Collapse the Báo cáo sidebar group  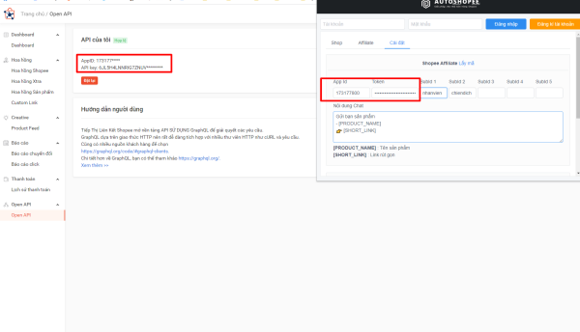tap(57, 143)
